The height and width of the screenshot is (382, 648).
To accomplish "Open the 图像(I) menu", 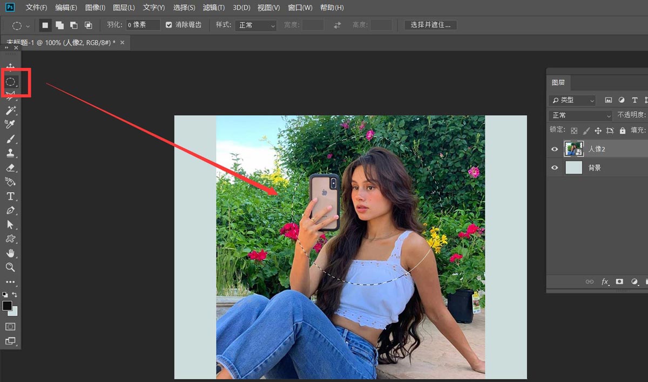I will [x=95, y=8].
